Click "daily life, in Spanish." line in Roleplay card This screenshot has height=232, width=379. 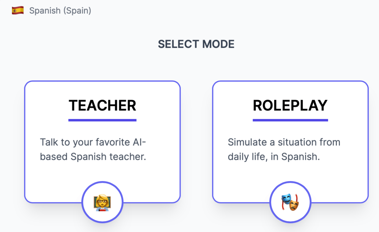click(273, 157)
